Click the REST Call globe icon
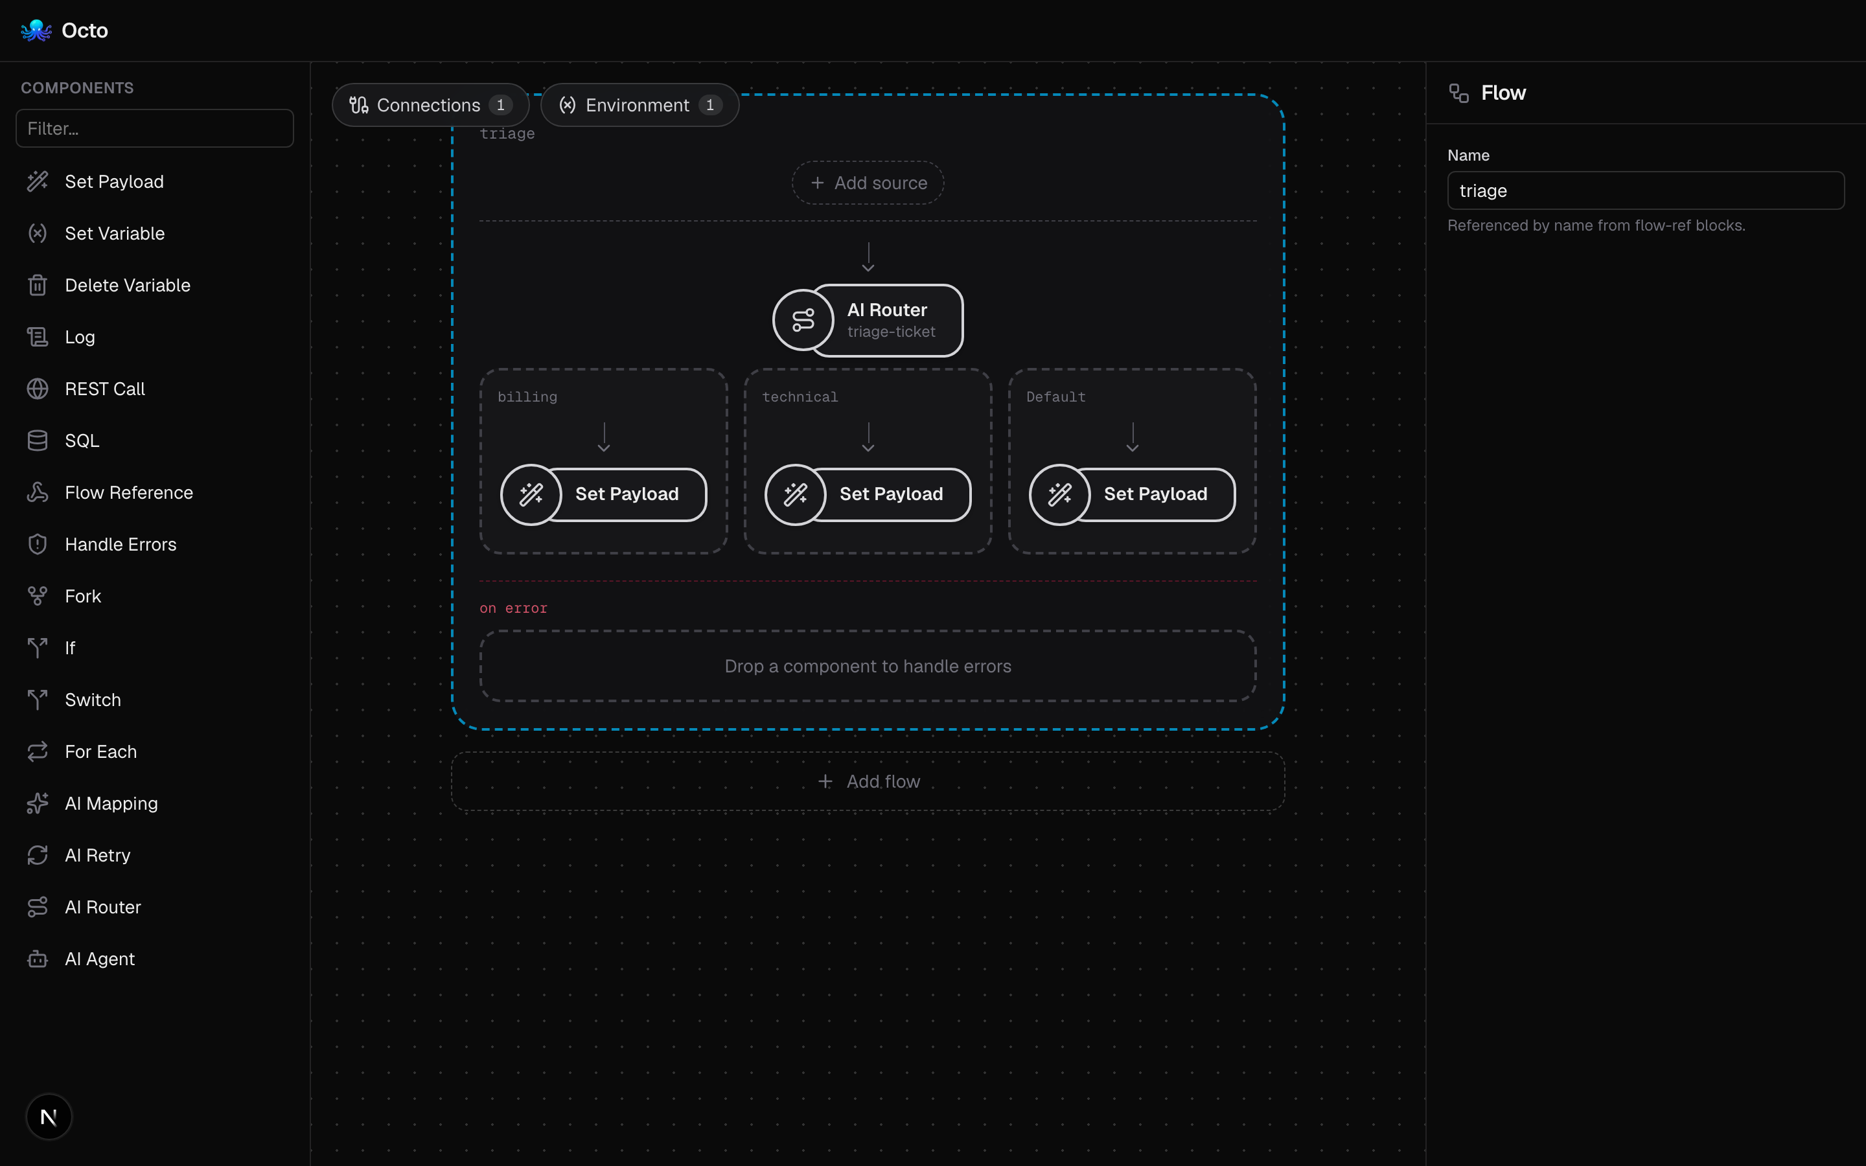The width and height of the screenshot is (1866, 1166). (x=37, y=389)
